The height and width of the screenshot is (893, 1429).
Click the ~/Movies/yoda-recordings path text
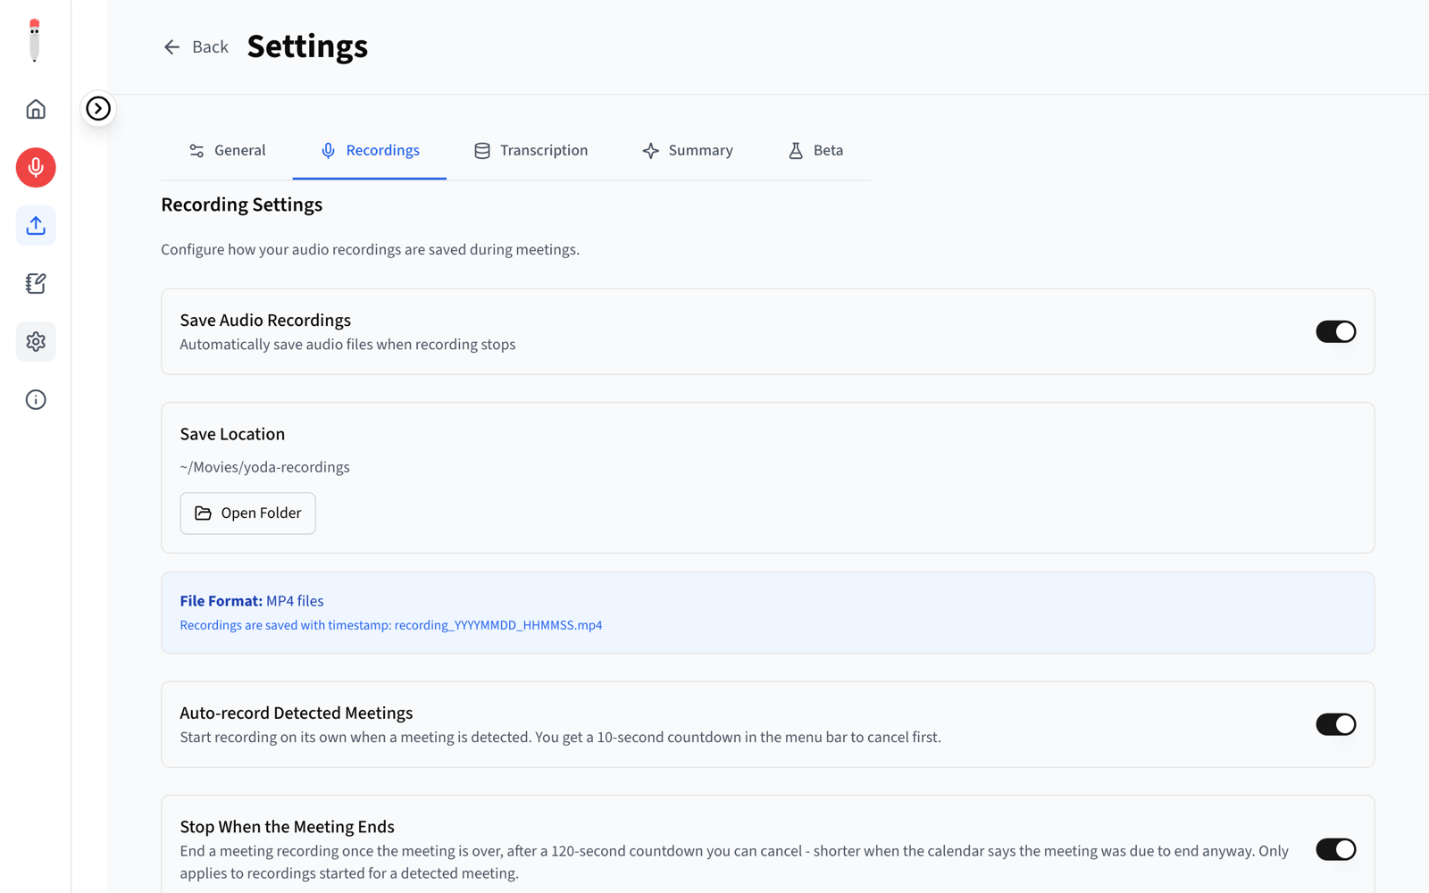[264, 467]
